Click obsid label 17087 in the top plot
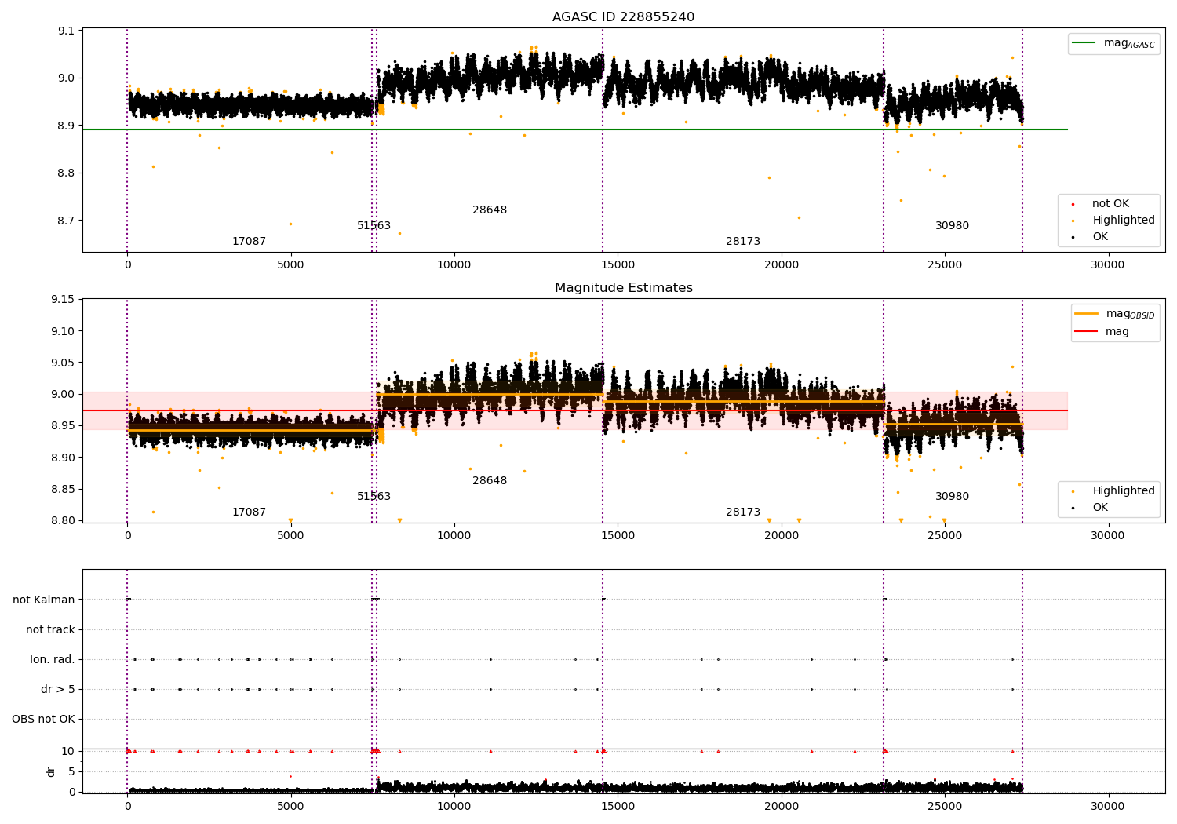Viewport: 1177px width, 824px height. 249,242
